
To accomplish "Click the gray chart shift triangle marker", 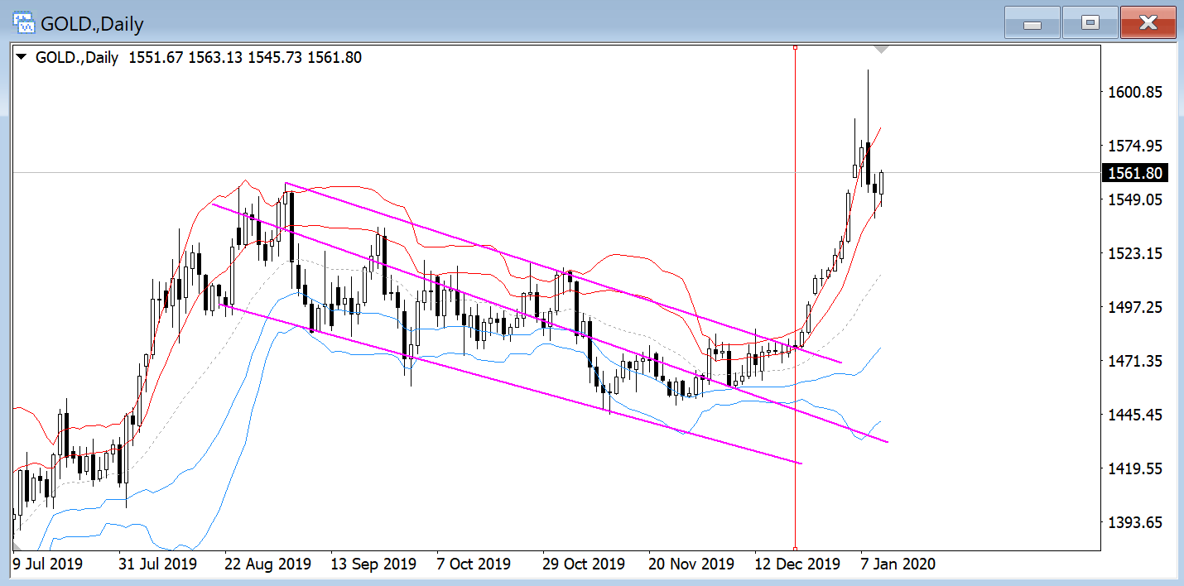I will [882, 50].
